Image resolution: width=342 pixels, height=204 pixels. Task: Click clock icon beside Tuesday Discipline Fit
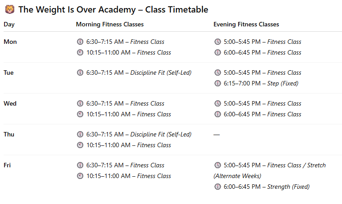coord(80,72)
